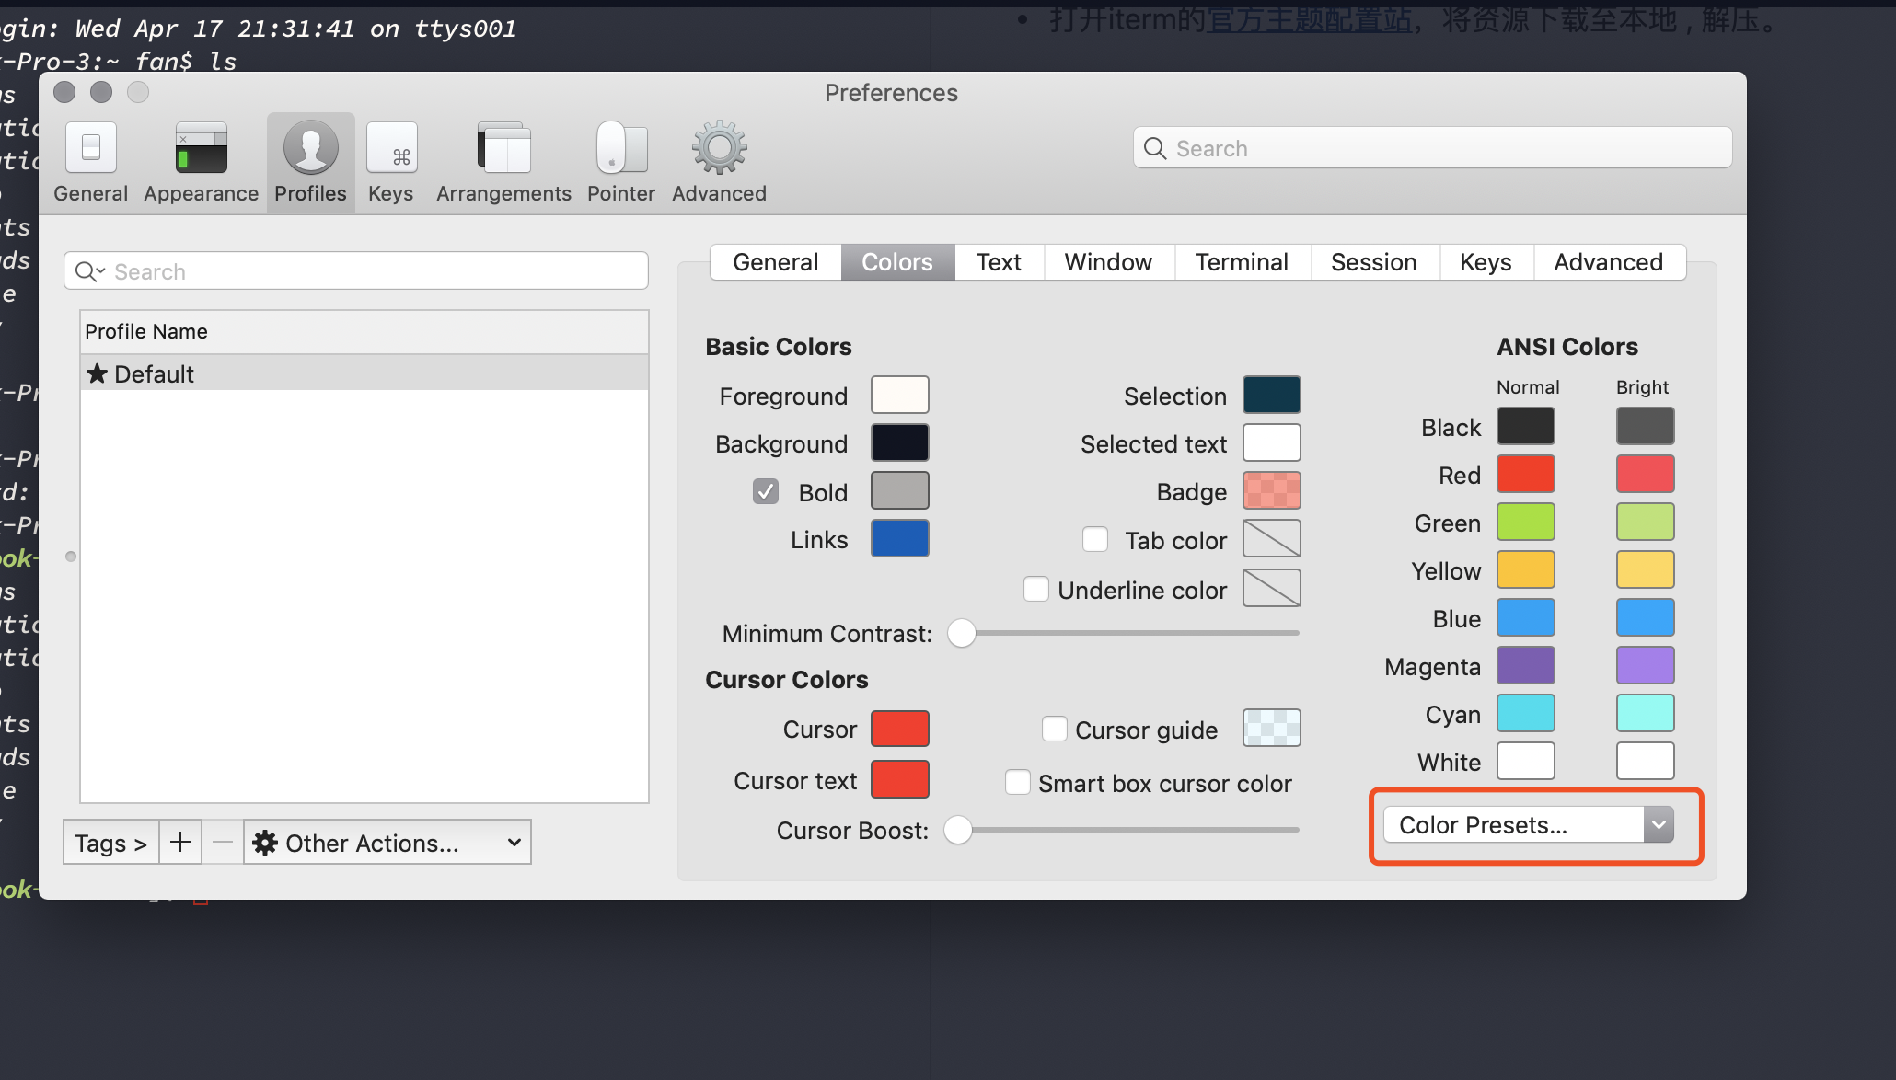The image size is (1896, 1080).
Task: Enable the Tab color checkbox
Action: click(1095, 539)
